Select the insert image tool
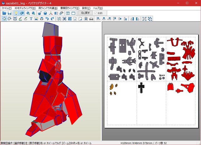The image size is (201, 145). coord(36,19)
